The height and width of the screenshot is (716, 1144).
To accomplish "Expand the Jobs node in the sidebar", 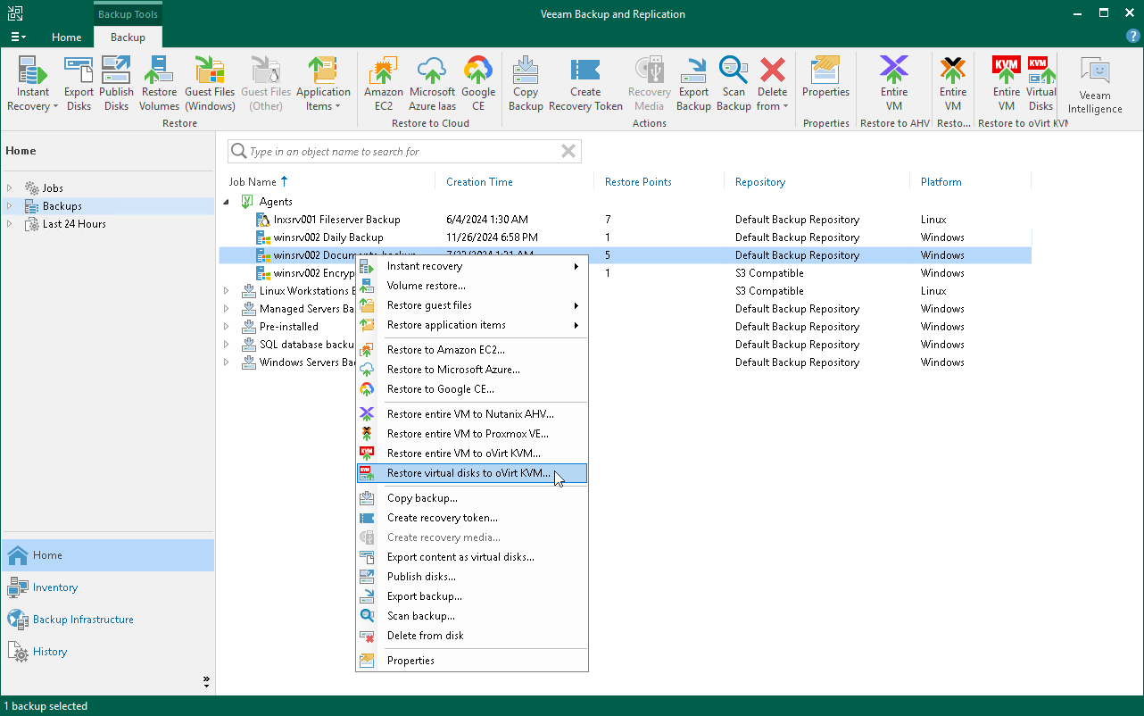I will click(9, 187).
